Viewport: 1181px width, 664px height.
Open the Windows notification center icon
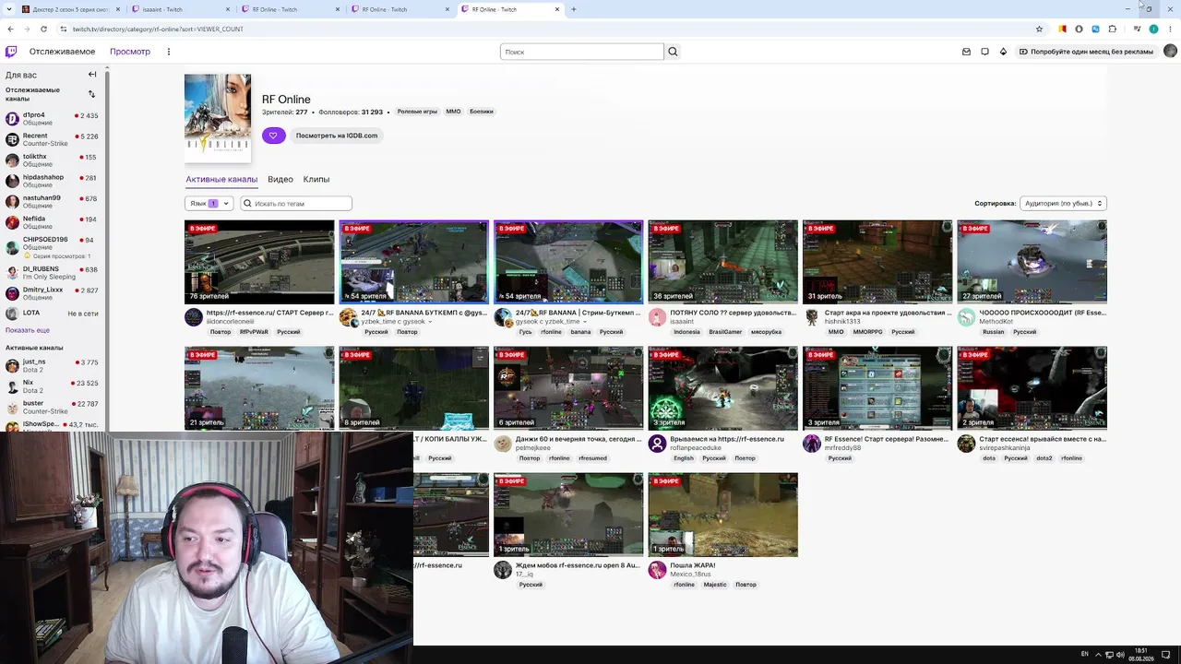point(1166,655)
